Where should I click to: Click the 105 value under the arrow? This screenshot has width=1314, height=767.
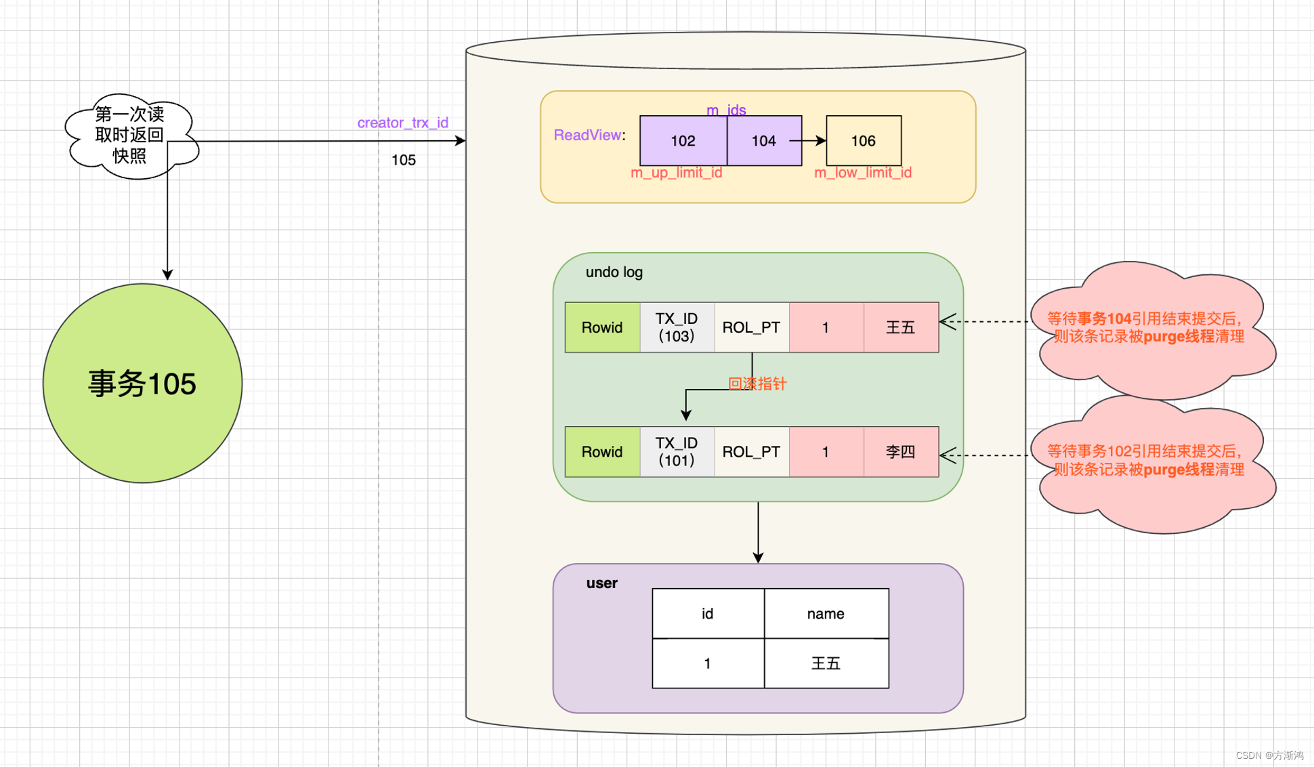(404, 160)
